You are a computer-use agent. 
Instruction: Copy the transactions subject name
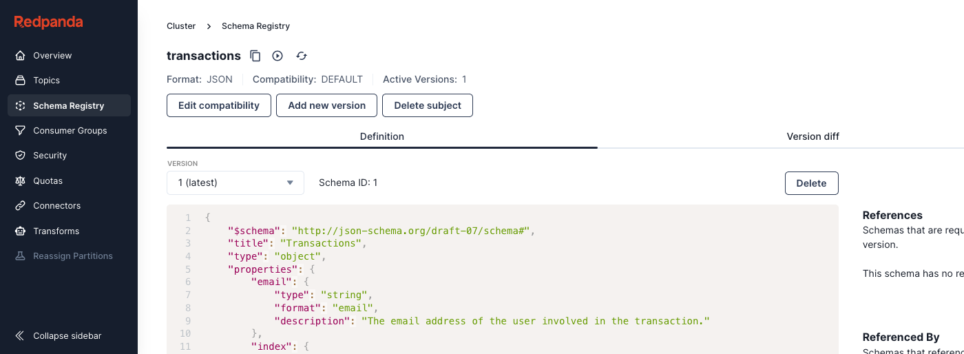coord(255,56)
